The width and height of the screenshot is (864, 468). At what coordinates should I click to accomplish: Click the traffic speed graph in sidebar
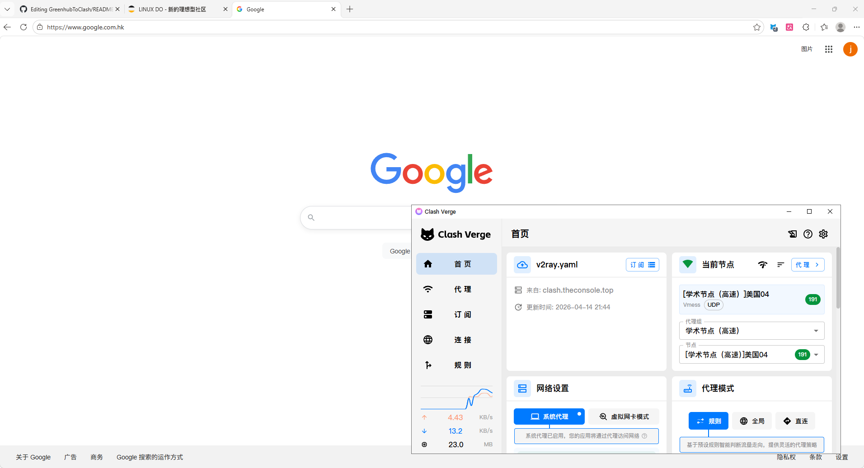(456, 398)
